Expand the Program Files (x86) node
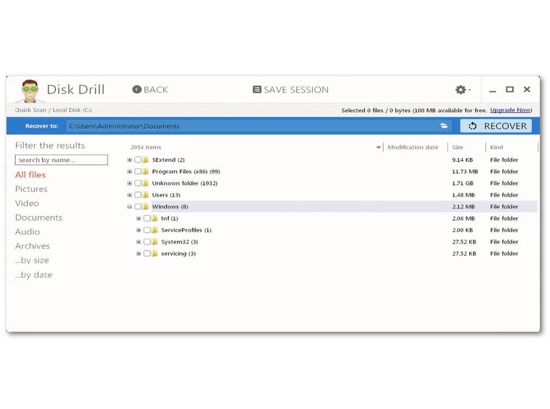 [129, 171]
